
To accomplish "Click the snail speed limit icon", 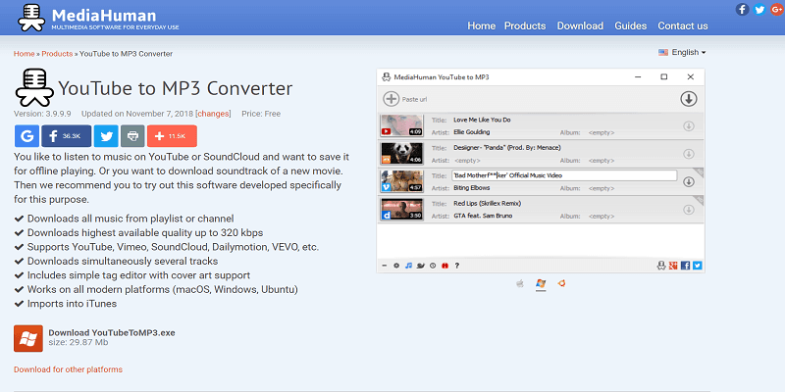I will [x=421, y=266].
